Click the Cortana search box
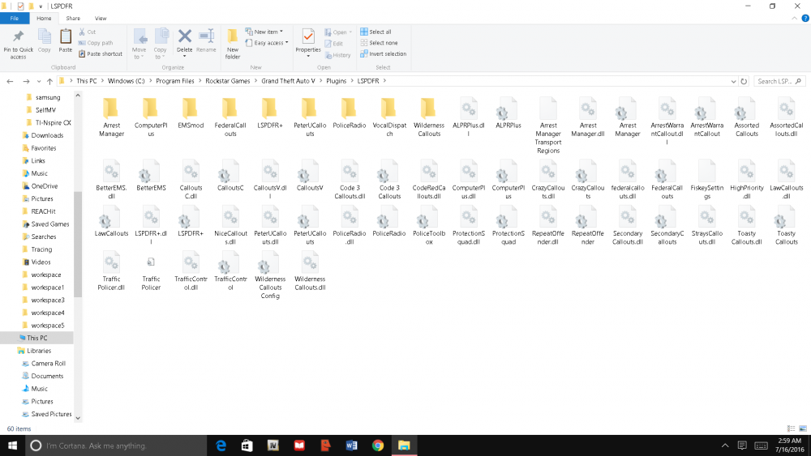The image size is (811, 456). coord(115,445)
